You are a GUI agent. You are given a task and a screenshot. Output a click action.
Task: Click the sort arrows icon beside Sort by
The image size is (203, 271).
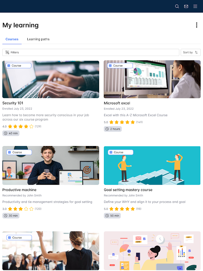click(196, 53)
